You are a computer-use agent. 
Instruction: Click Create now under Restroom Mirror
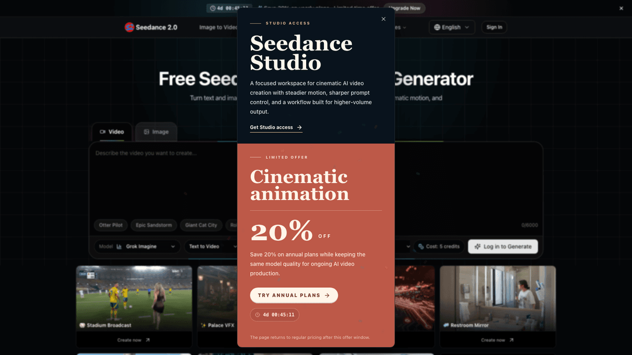(x=497, y=340)
